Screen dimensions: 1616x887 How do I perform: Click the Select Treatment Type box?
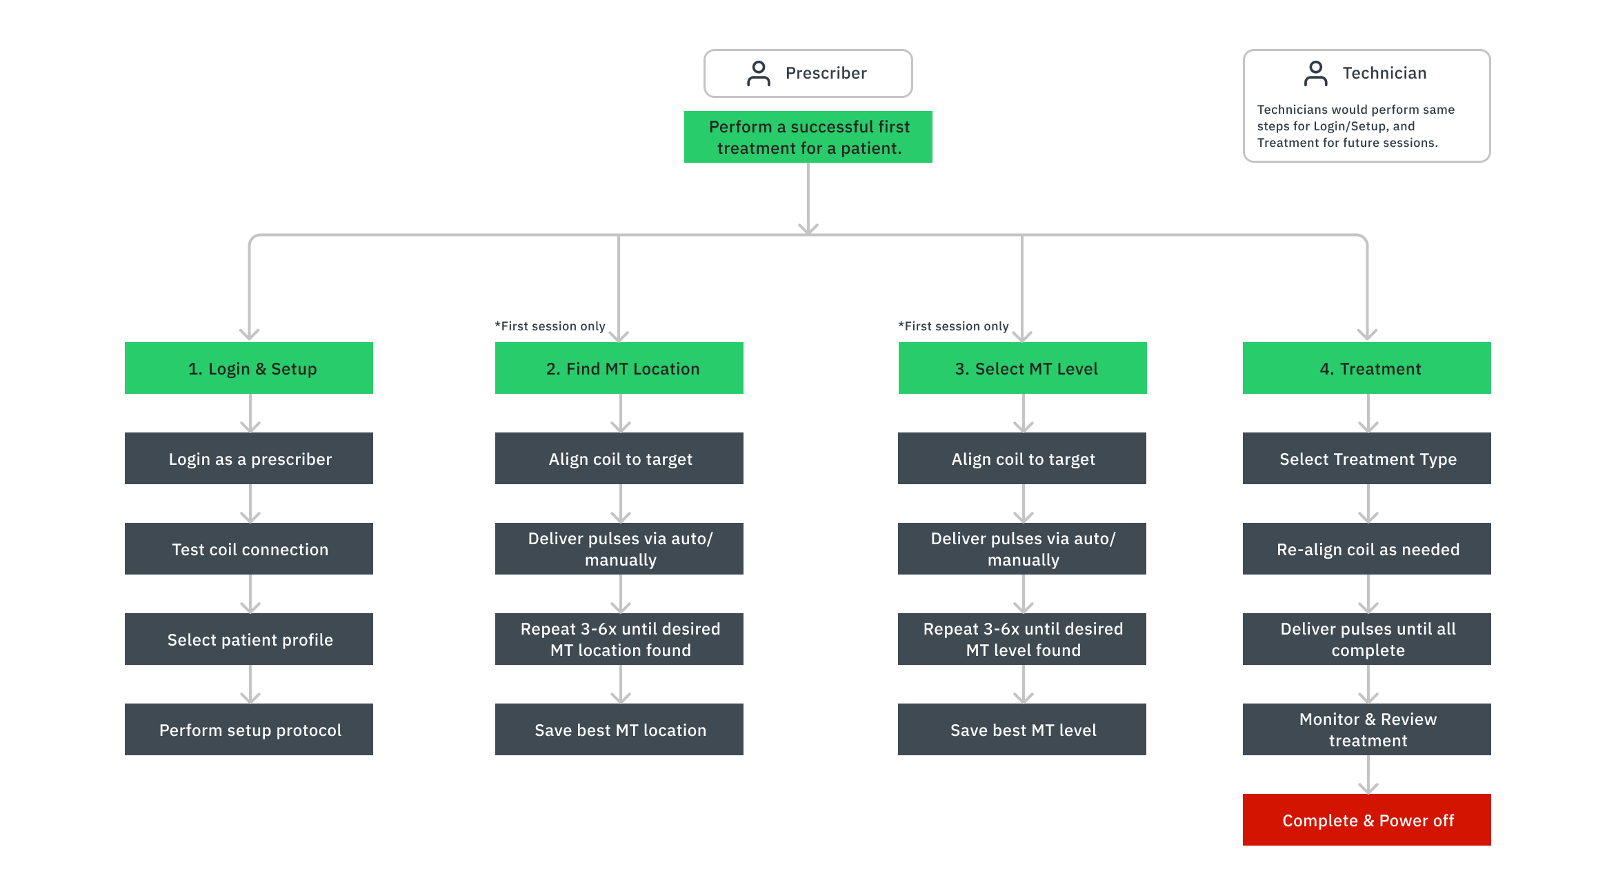point(1366,459)
